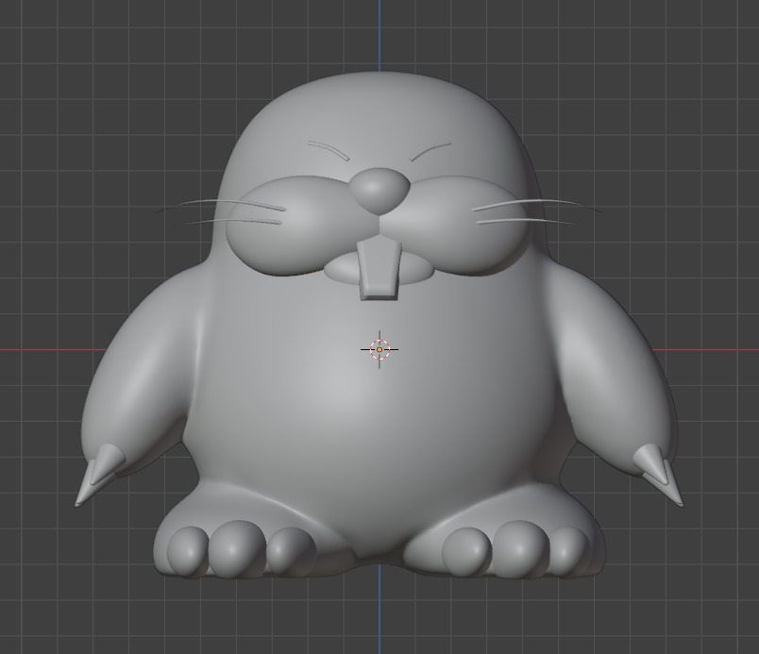Select the mole's front buck teeth
This screenshot has height=654, width=759.
tap(379, 269)
